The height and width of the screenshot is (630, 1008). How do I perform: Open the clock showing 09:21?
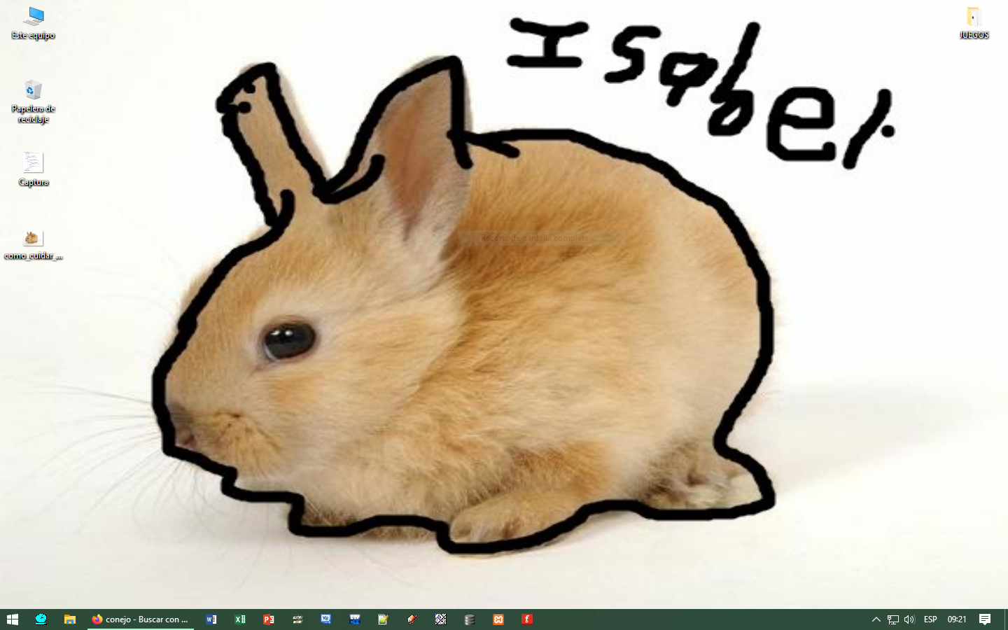(957, 619)
